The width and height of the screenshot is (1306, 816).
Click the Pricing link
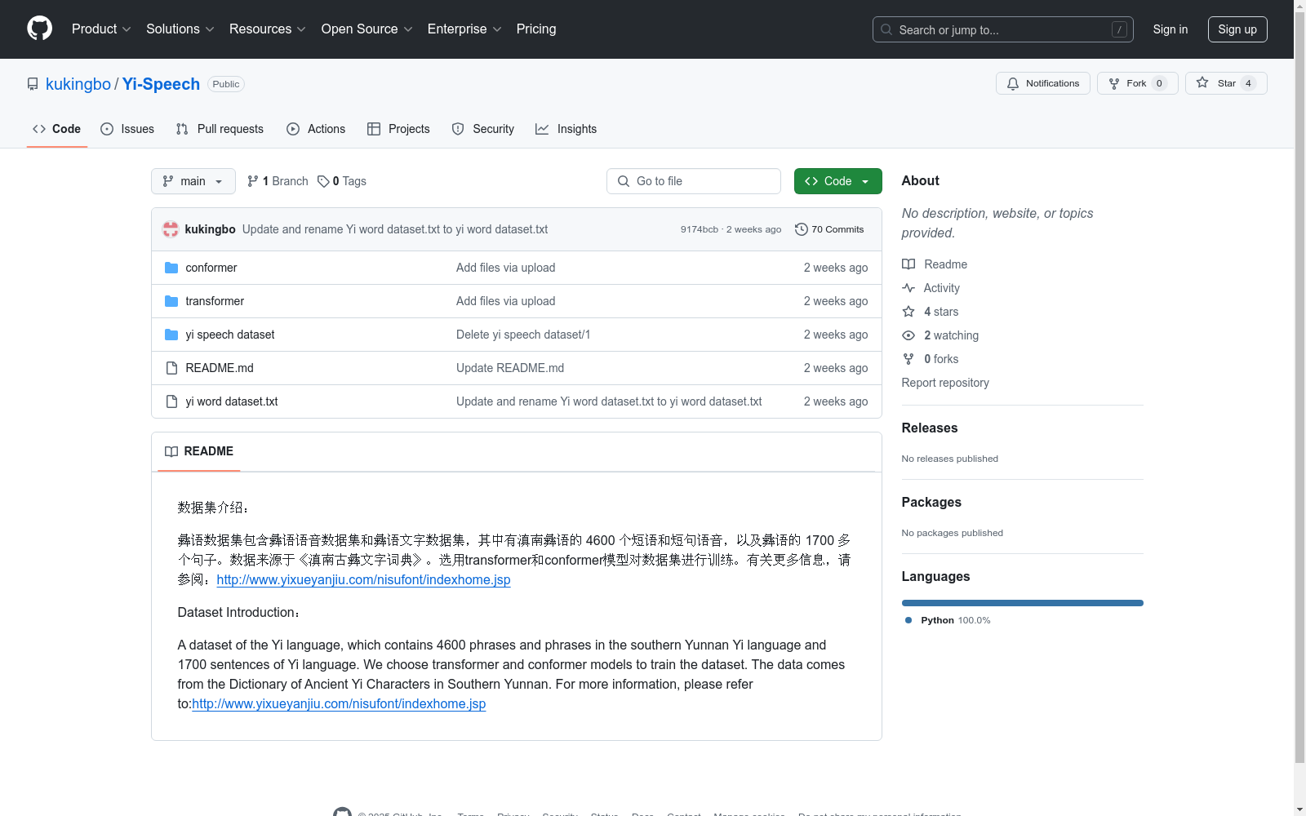pos(536,29)
